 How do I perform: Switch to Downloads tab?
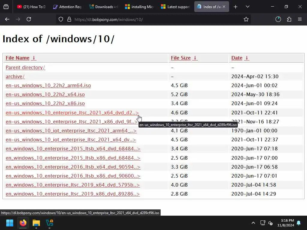103,7
